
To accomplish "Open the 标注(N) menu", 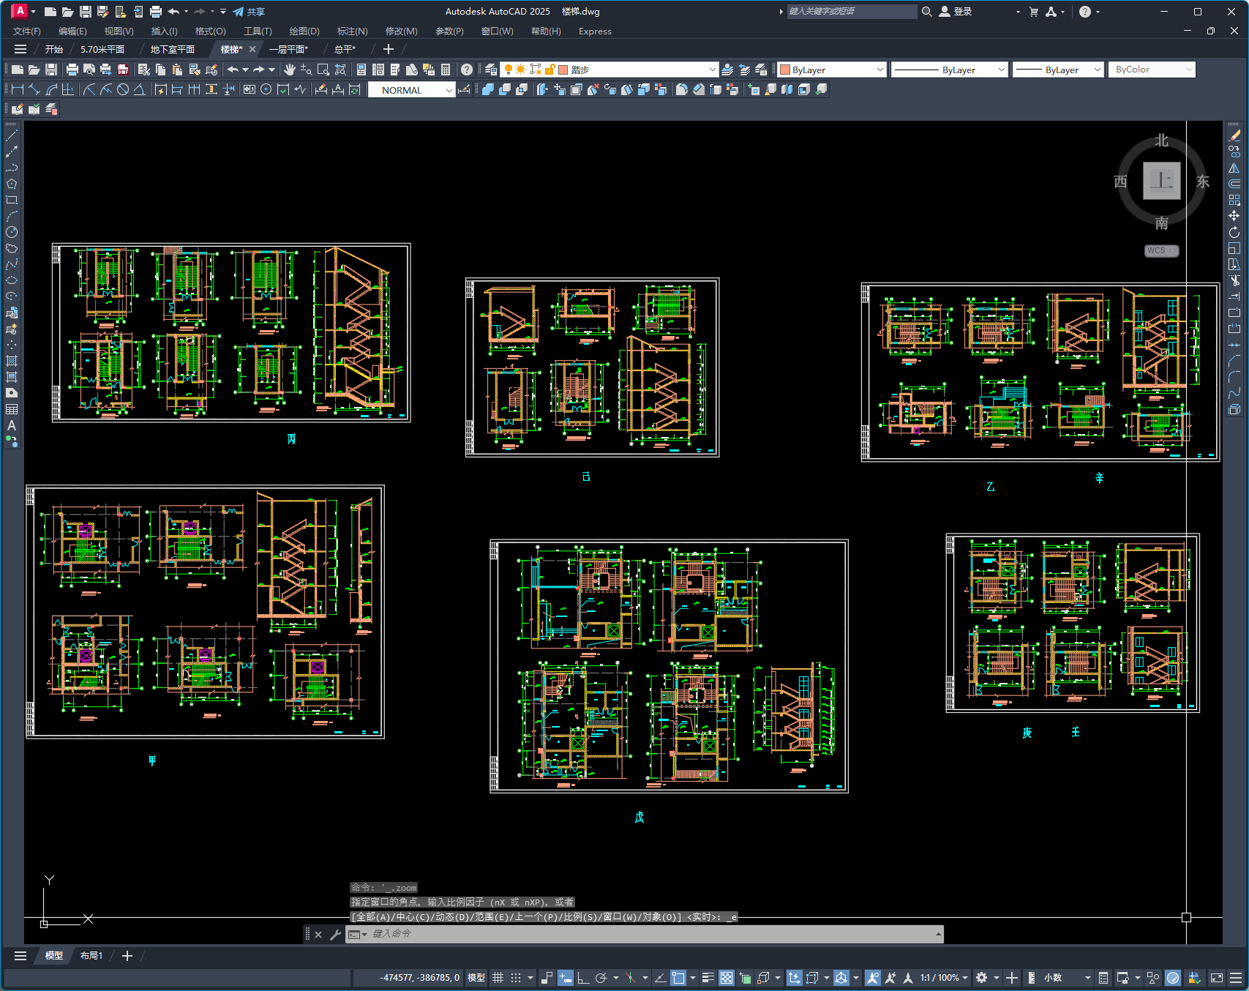I will pyautogui.click(x=353, y=31).
